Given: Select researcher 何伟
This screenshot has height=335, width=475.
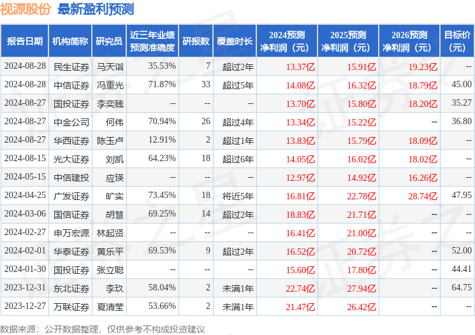Looking at the screenshot, I should (x=115, y=122).
